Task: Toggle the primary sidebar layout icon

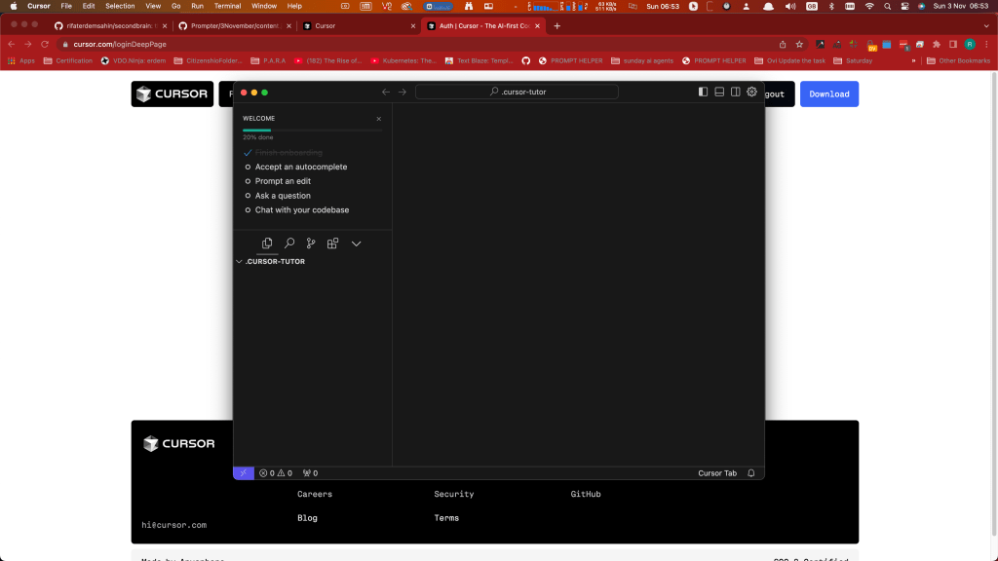Action: point(703,92)
